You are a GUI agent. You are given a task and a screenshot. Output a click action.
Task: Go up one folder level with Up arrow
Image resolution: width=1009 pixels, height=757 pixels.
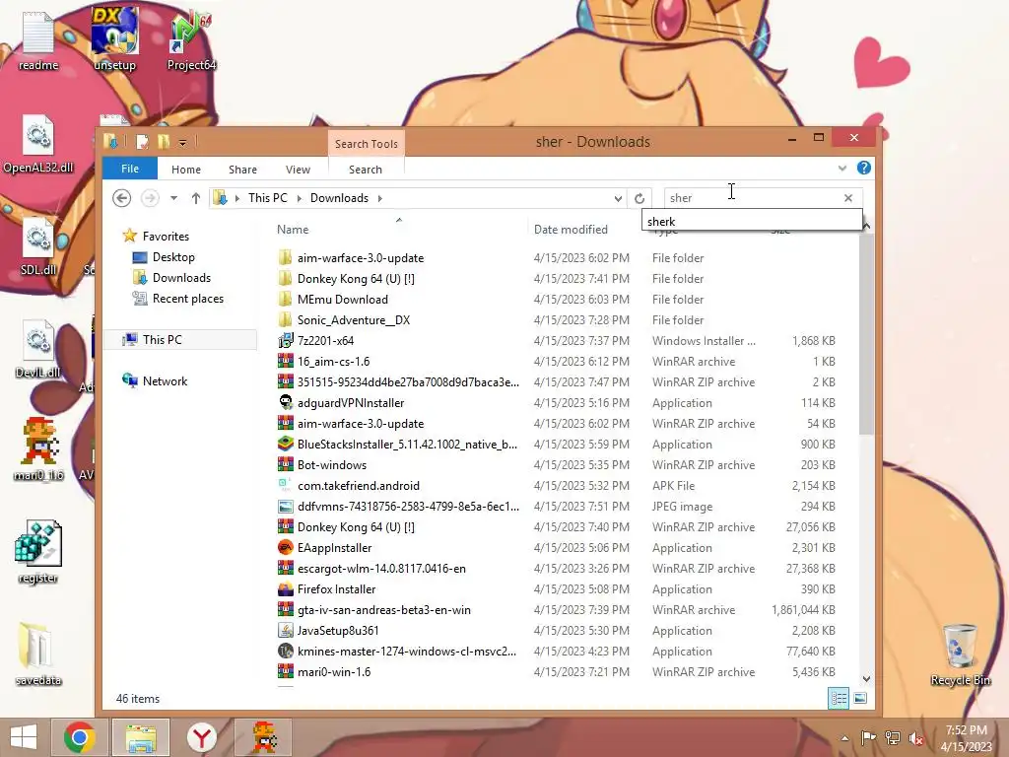[x=196, y=198]
